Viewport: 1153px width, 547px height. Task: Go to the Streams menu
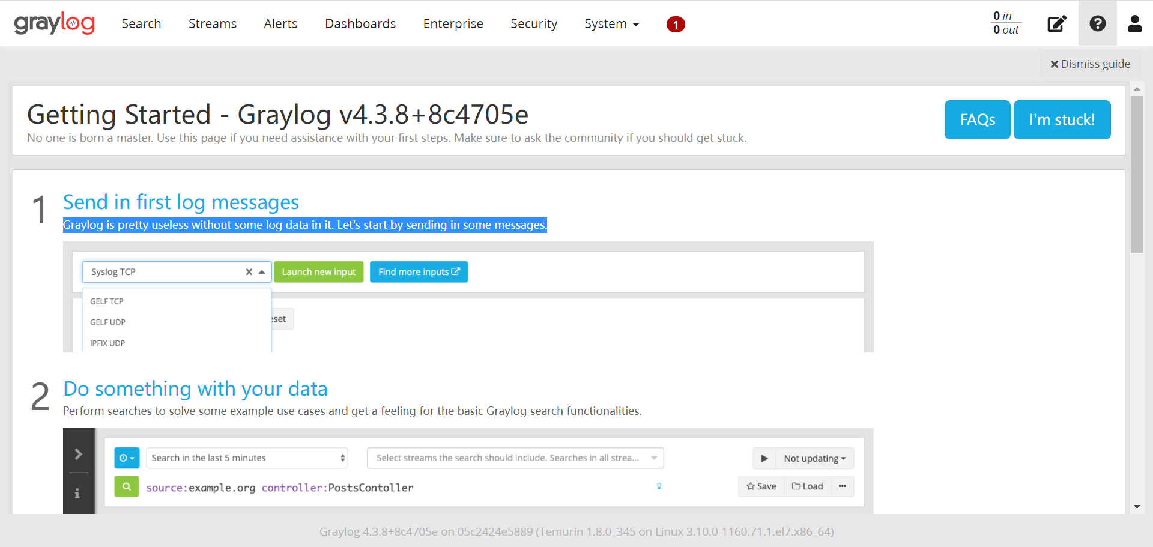point(213,23)
